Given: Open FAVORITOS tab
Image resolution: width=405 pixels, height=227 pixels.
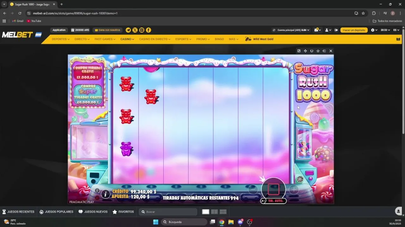Looking at the screenshot, I should [123, 212].
